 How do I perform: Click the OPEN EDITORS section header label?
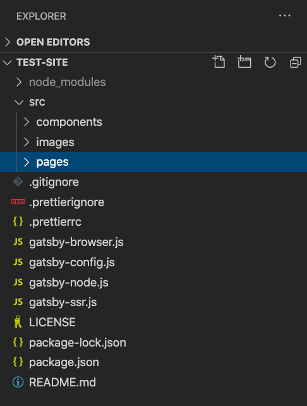(53, 42)
